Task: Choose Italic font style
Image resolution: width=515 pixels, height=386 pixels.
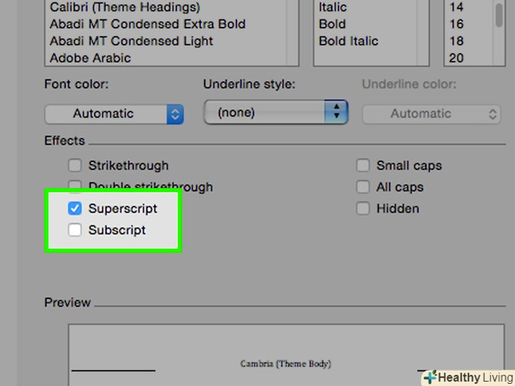Action: click(332, 8)
